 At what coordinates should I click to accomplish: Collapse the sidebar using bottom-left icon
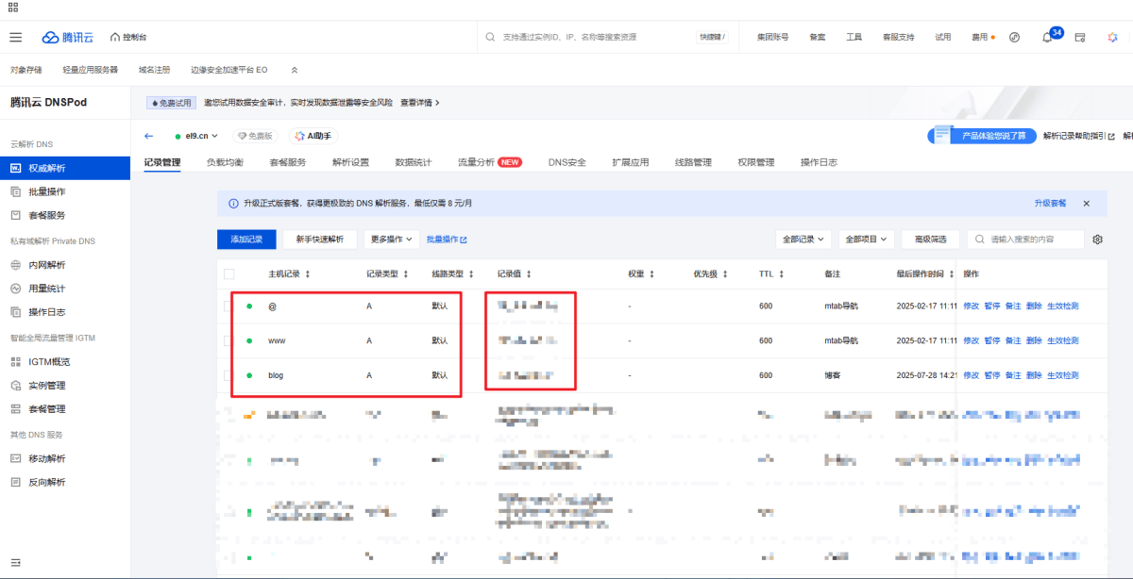tap(15, 562)
